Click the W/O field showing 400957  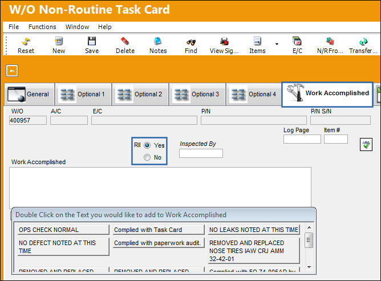pyautogui.click(x=28, y=120)
